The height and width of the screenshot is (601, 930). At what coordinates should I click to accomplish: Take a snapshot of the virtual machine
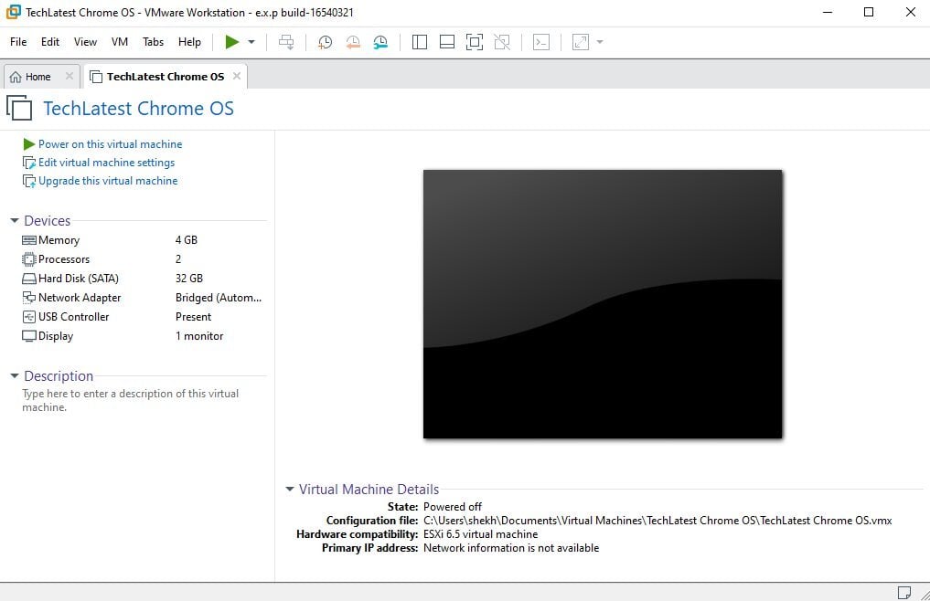(x=325, y=41)
